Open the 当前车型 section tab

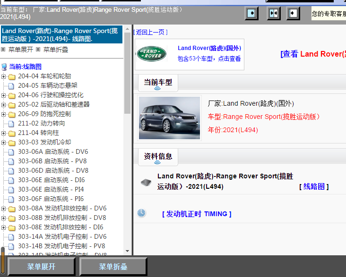(158, 83)
